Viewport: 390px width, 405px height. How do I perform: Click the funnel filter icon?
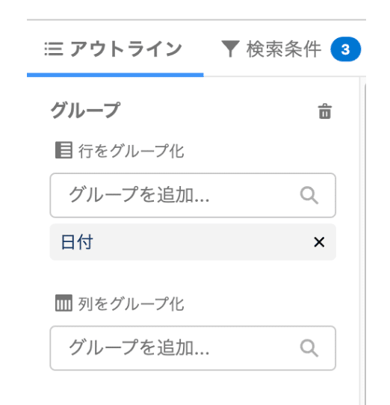(230, 49)
